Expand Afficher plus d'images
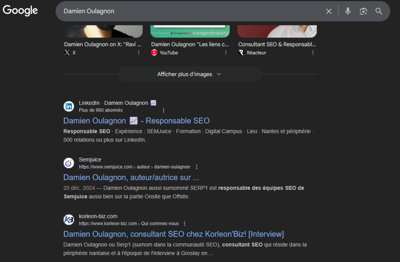The height and width of the screenshot is (262, 400). pos(190,74)
